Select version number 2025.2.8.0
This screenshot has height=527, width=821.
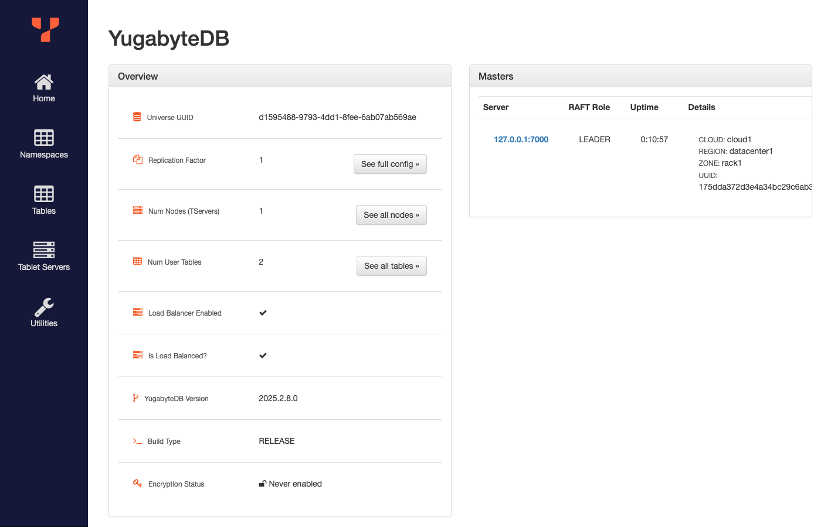coord(278,398)
